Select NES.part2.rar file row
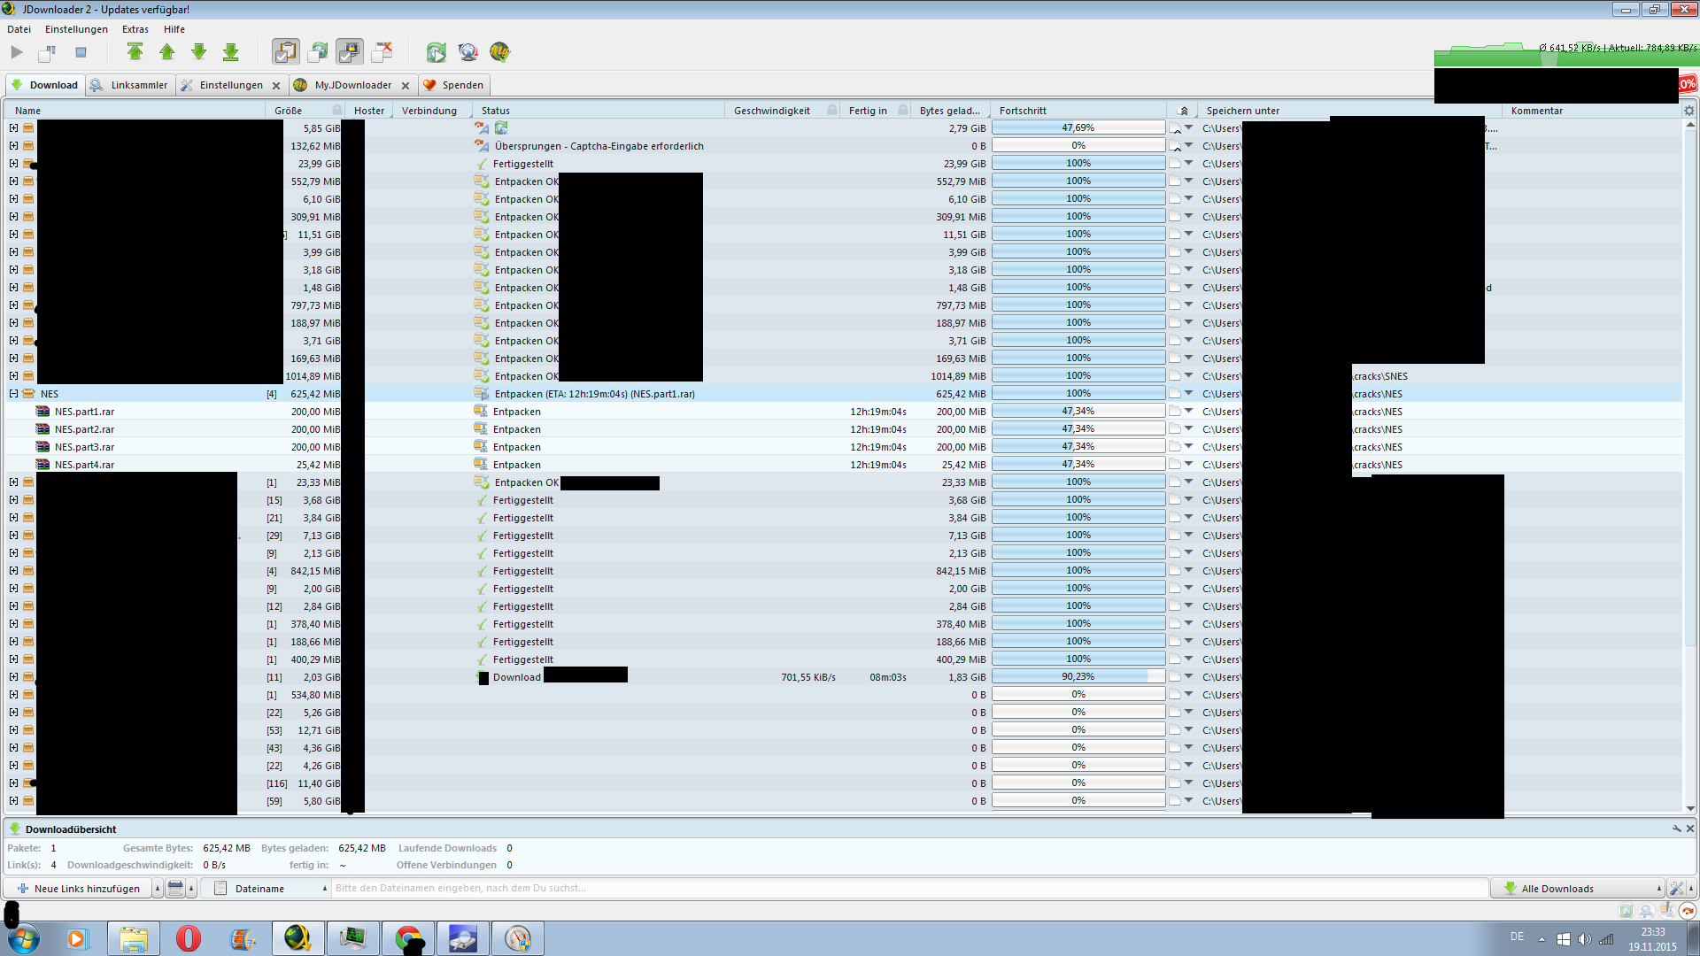The height and width of the screenshot is (956, 1700). click(x=84, y=429)
